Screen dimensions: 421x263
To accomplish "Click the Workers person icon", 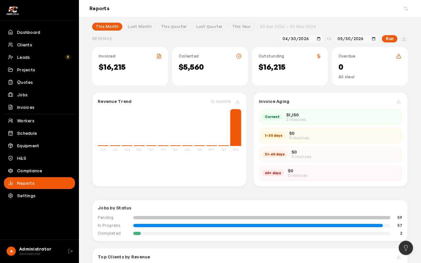I will [11, 121].
